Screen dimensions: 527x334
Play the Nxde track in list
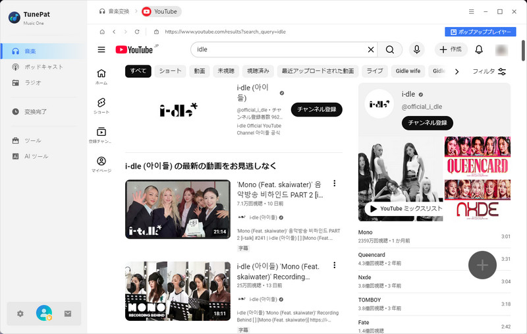click(x=434, y=281)
